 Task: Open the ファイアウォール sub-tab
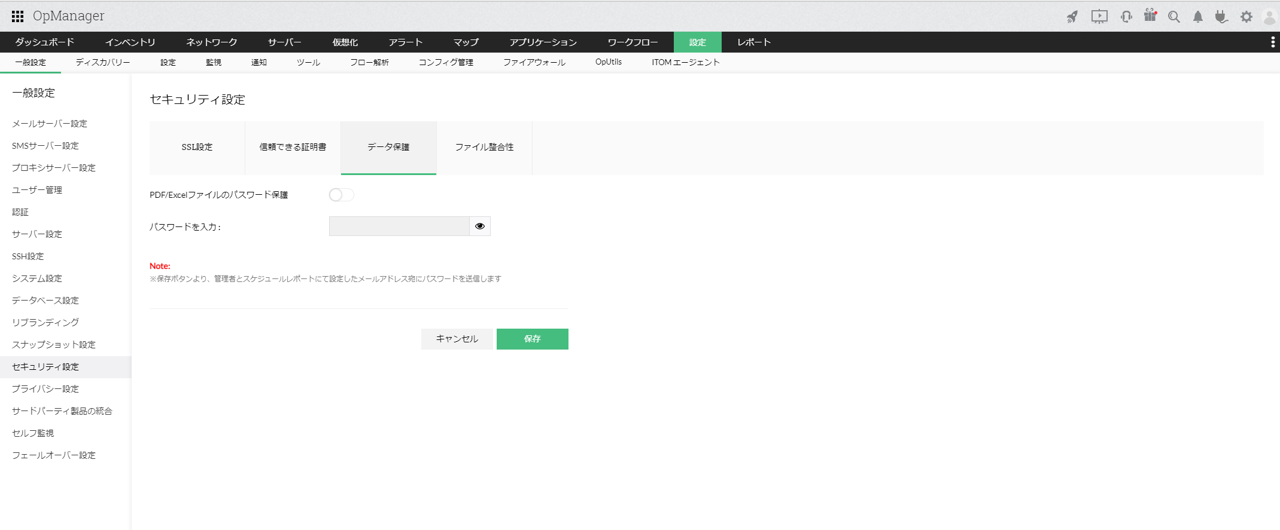(534, 62)
